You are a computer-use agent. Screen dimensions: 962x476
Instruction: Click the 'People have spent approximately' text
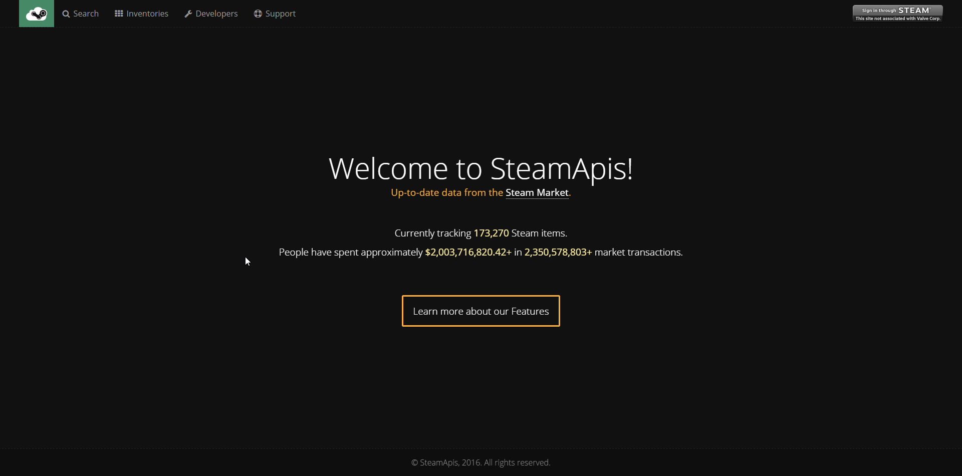351,253
